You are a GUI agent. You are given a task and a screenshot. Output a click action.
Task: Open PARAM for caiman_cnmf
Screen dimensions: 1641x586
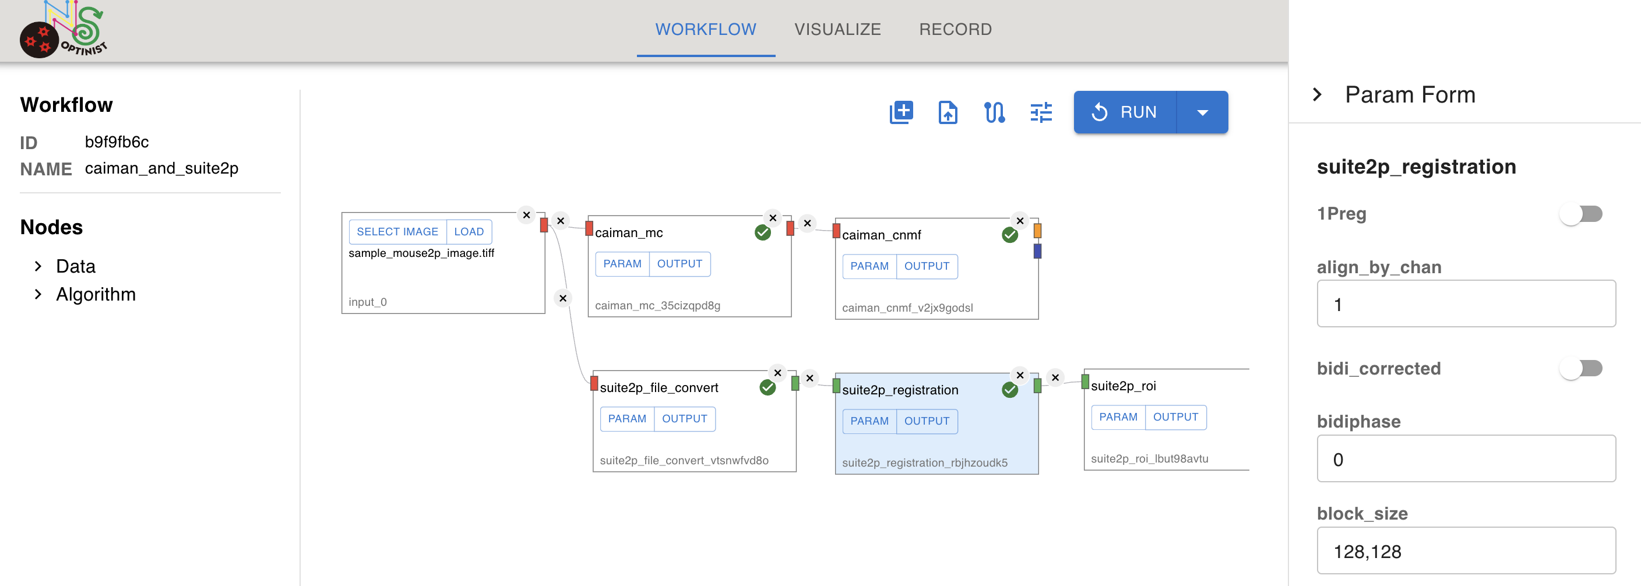(869, 266)
